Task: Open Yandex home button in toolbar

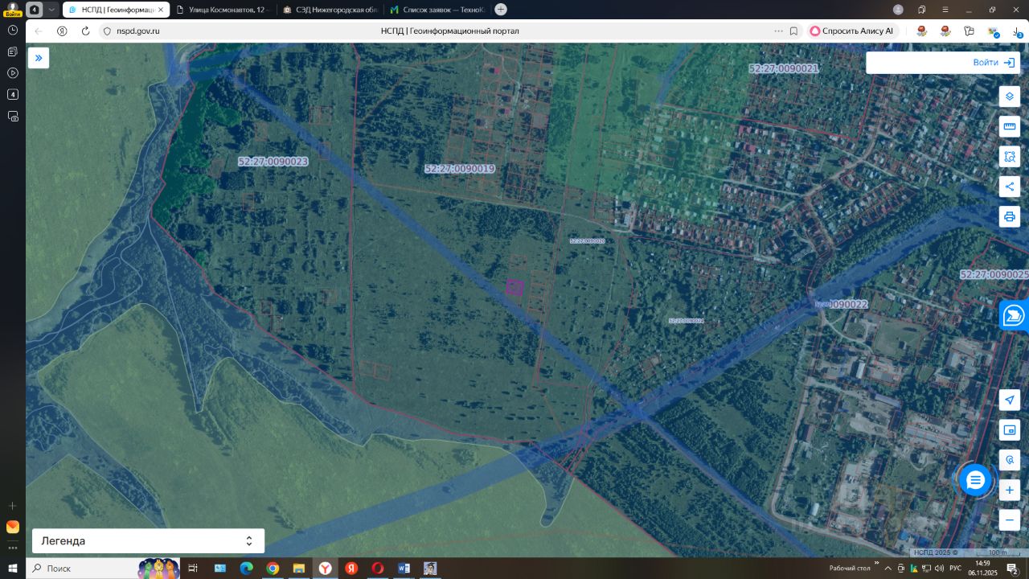Action: tap(62, 31)
